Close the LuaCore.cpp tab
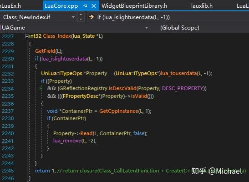Image resolution: width=249 pixels, height=182 pixels. [94, 6]
